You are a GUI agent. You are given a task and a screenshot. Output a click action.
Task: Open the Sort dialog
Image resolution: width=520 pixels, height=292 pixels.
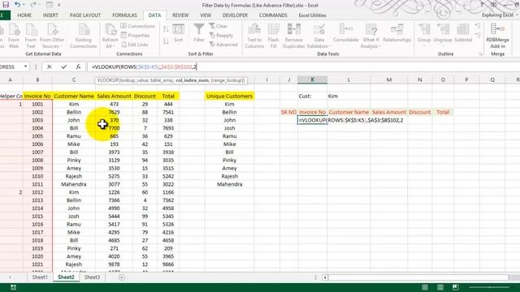(x=179, y=33)
